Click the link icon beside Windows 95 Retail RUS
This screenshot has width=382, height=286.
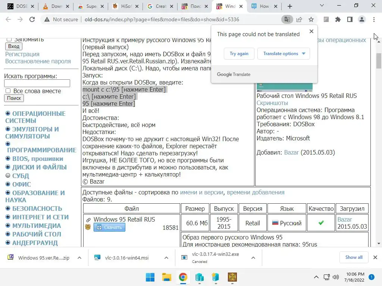click(x=88, y=220)
